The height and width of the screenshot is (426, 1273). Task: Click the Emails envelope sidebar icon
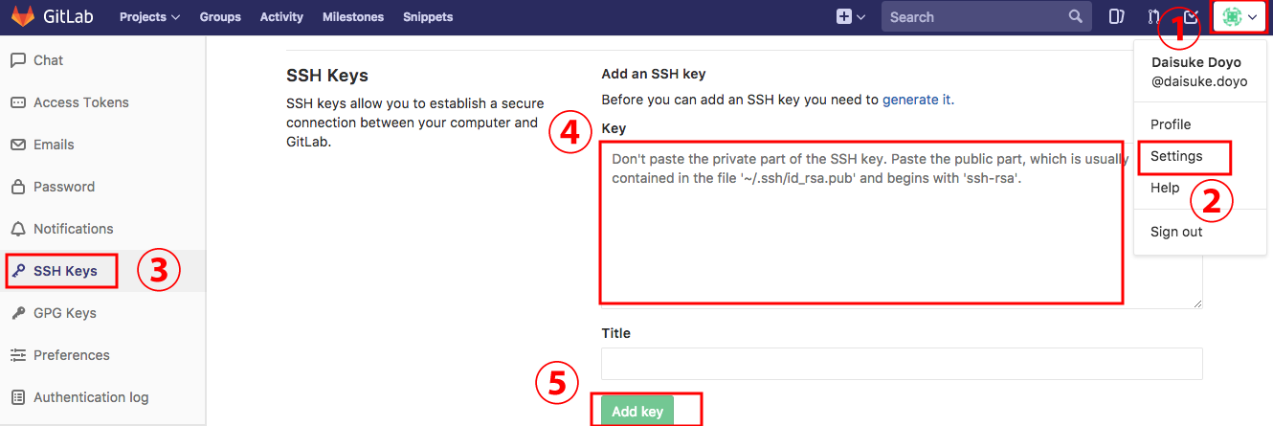pos(18,145)
